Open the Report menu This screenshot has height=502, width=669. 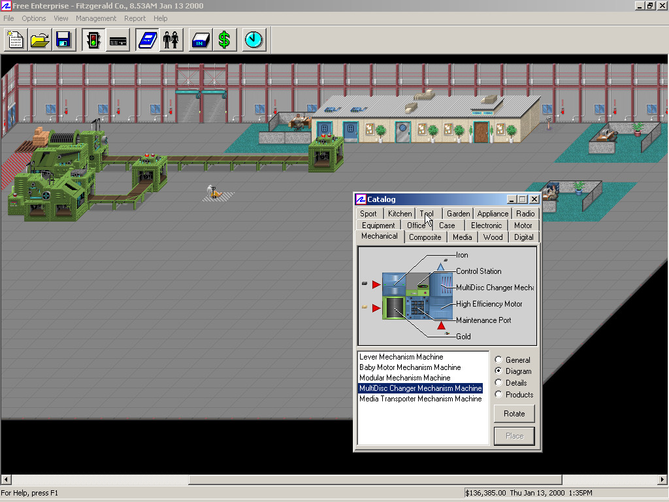135,18
